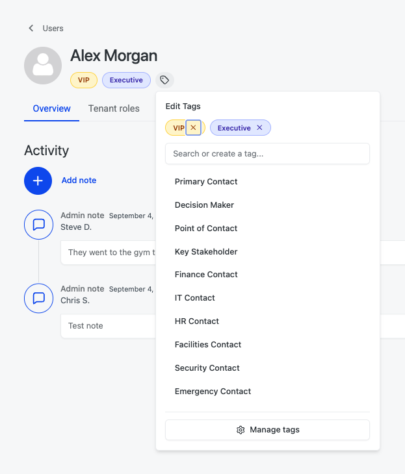The height and width of the screenshot is (474, 405).
Task: Remove the VIP tag using its X
Action: coord(193,128)
